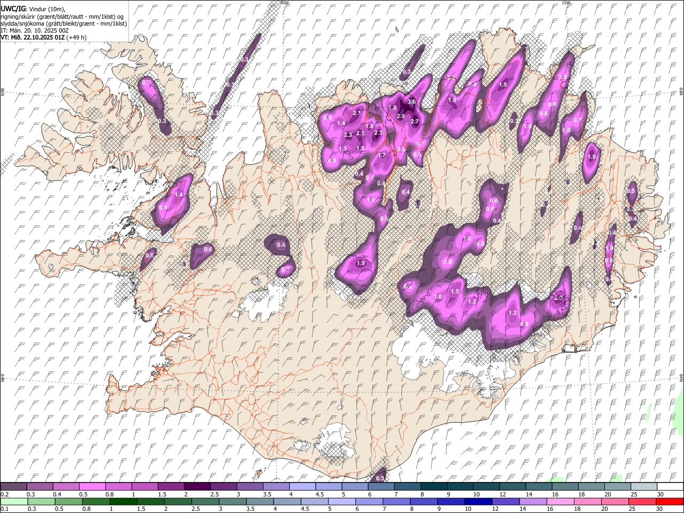Select the "Vindur (10m)," header text
Screen dimensions: 684x513
(x=48, y=9)
